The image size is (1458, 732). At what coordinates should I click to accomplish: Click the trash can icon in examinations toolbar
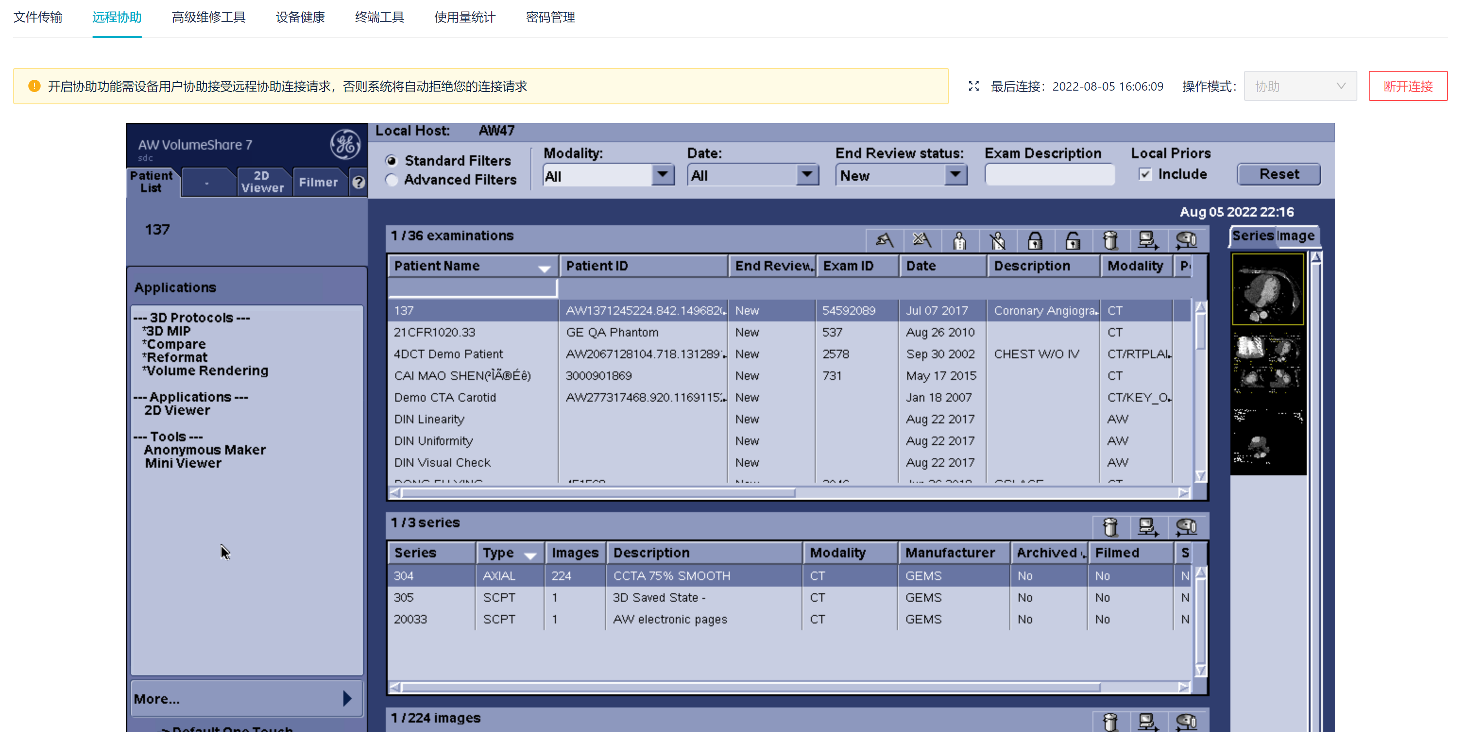point(1110,240)
